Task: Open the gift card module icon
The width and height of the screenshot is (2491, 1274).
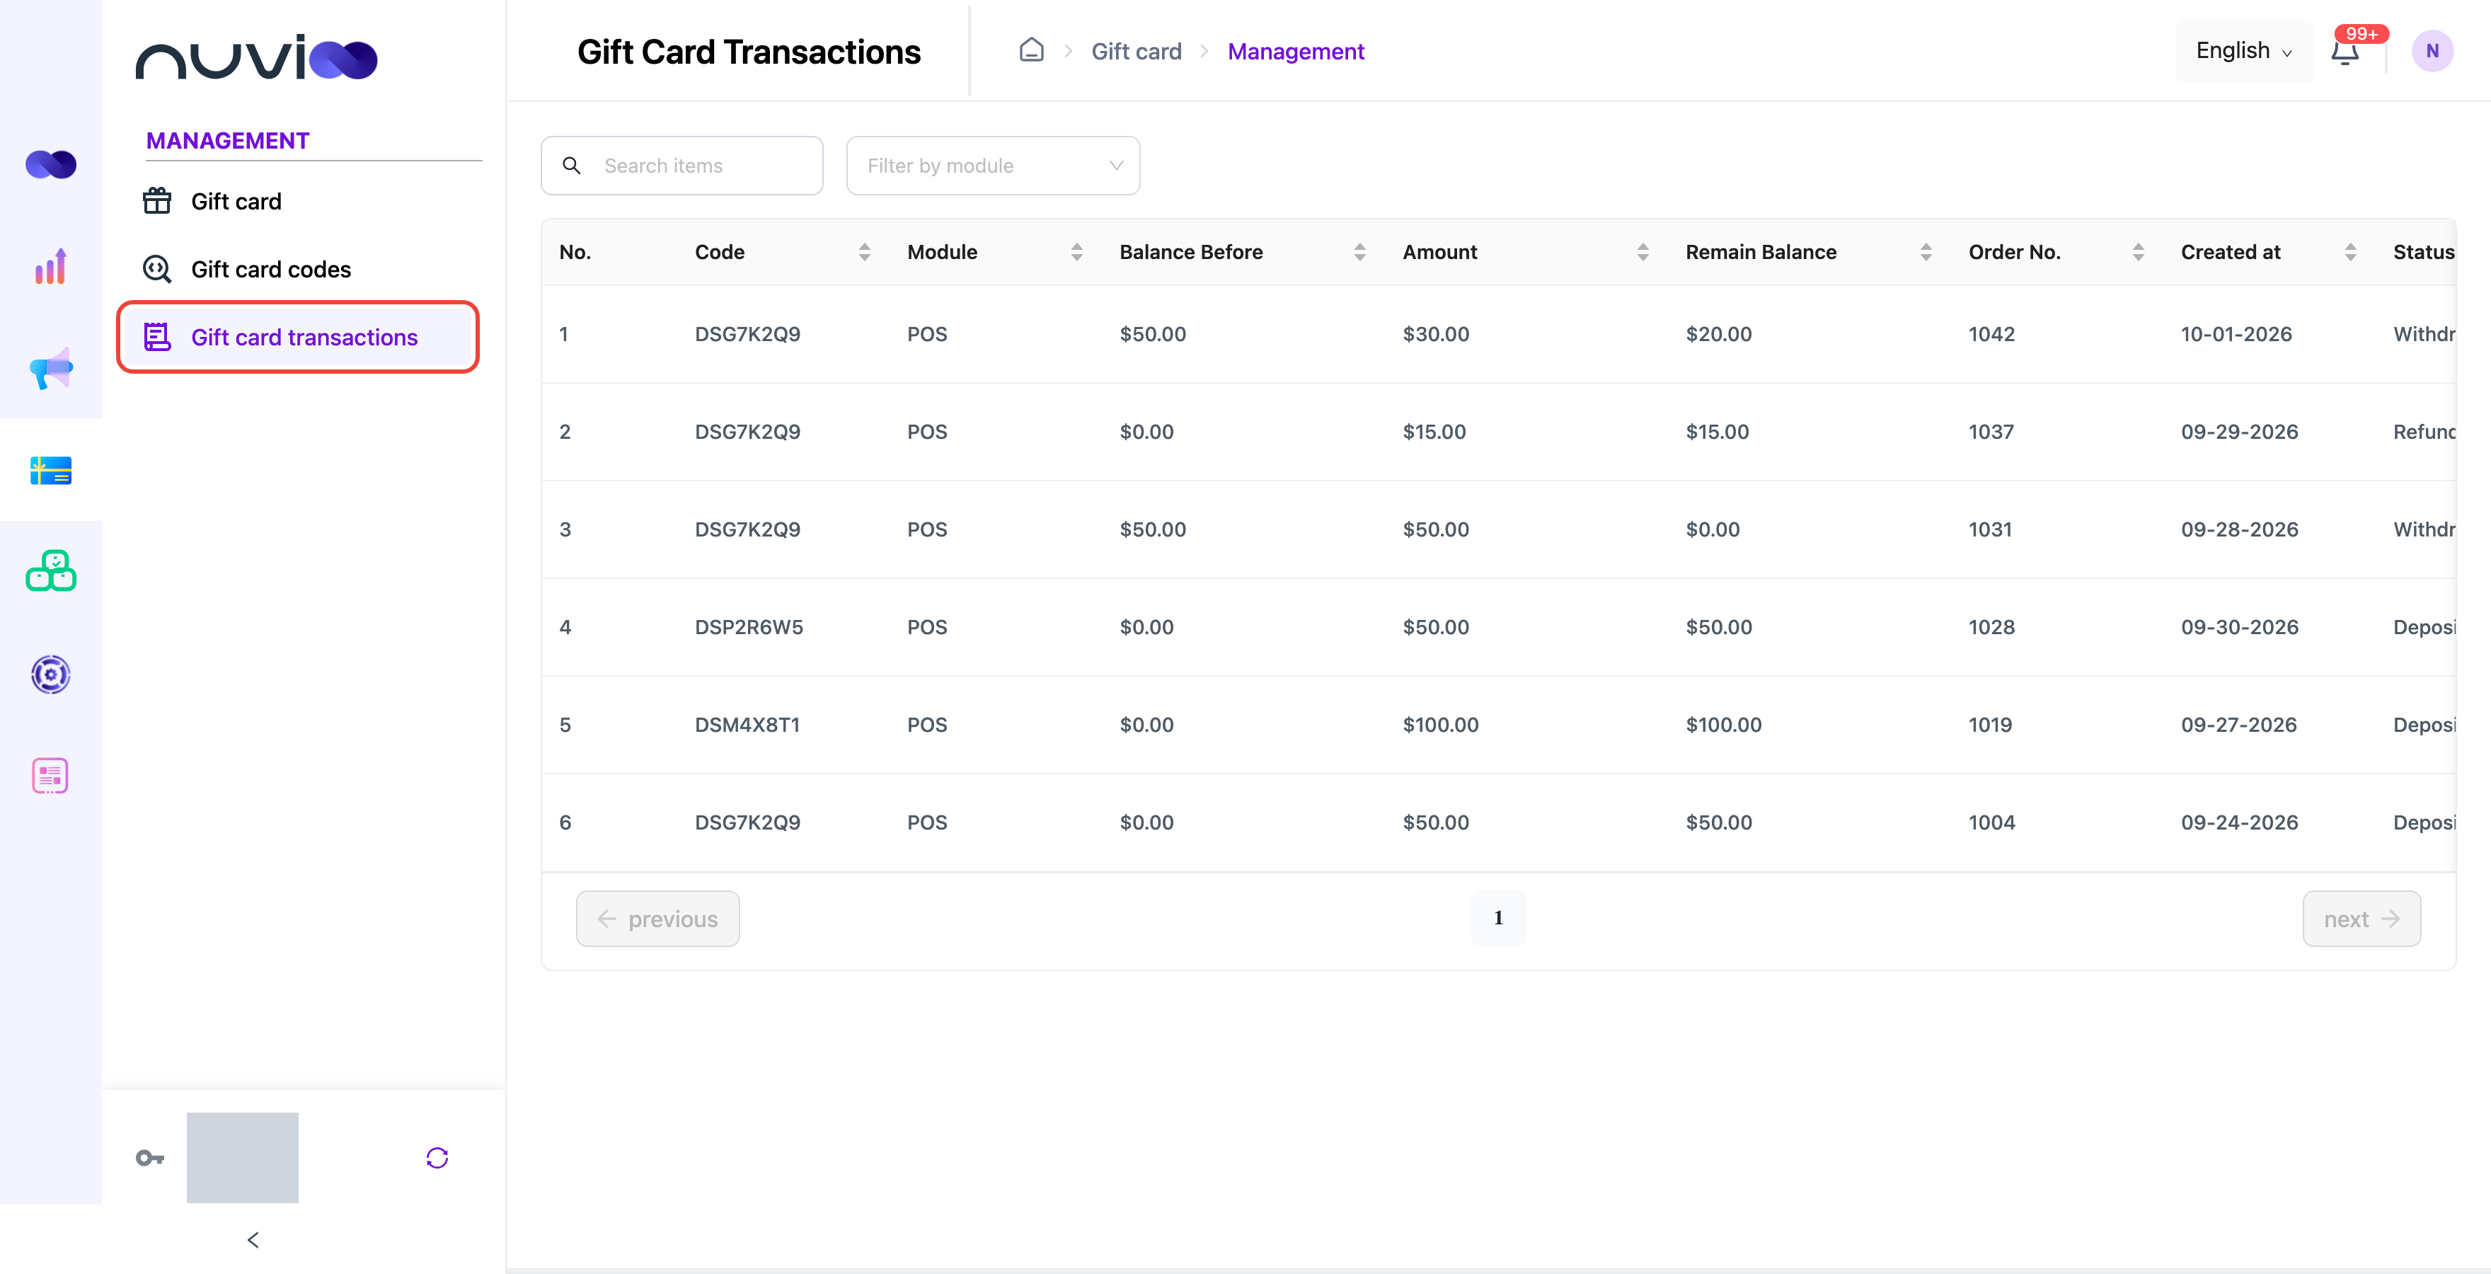Action: [50, 470]
